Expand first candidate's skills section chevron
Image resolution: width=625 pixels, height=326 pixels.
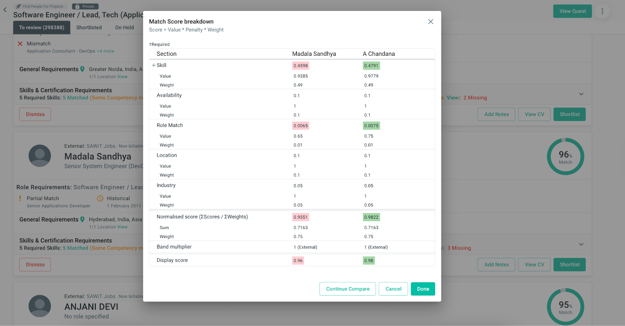point(581,94)
